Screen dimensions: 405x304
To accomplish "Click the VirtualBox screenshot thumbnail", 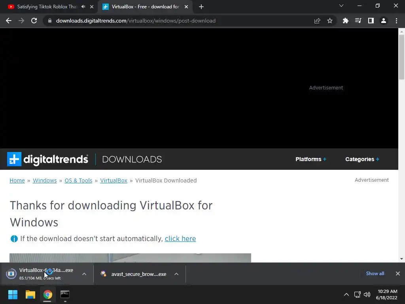I will coord(130,258).
